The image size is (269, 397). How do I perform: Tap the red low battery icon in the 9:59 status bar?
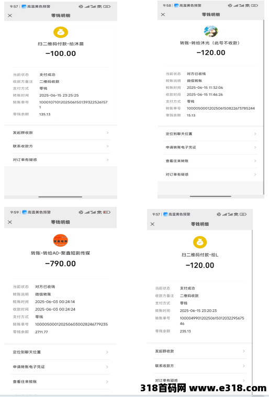point(107,212)
